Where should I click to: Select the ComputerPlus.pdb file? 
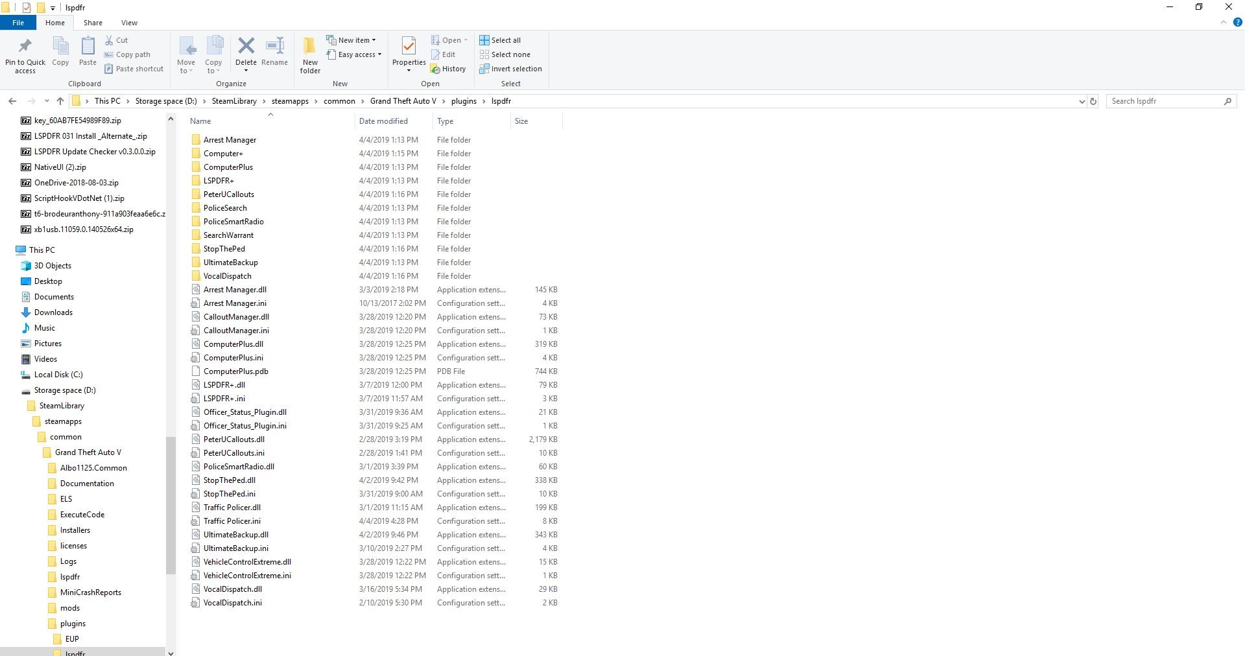235,371
